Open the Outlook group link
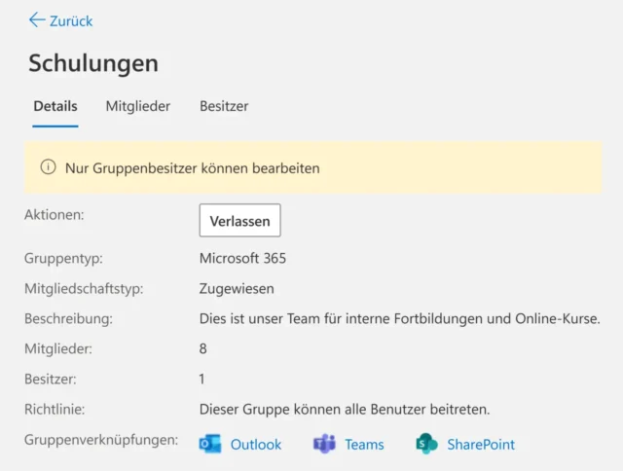Screen dimensions: 623x471 (x=255, y=445)
